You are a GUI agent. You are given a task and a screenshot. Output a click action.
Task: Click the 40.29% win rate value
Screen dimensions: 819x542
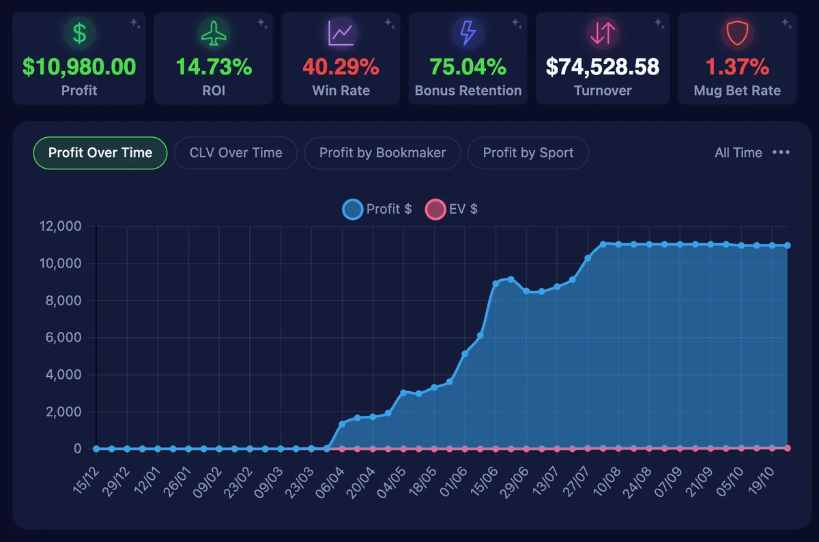(341, 67)
